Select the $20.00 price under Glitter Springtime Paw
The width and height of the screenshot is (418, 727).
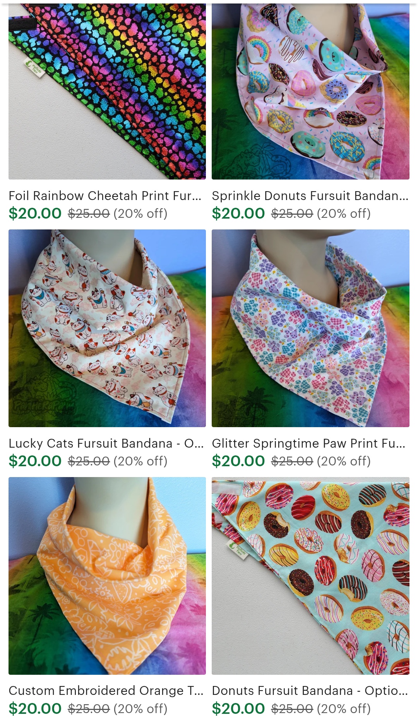[238, 461]
